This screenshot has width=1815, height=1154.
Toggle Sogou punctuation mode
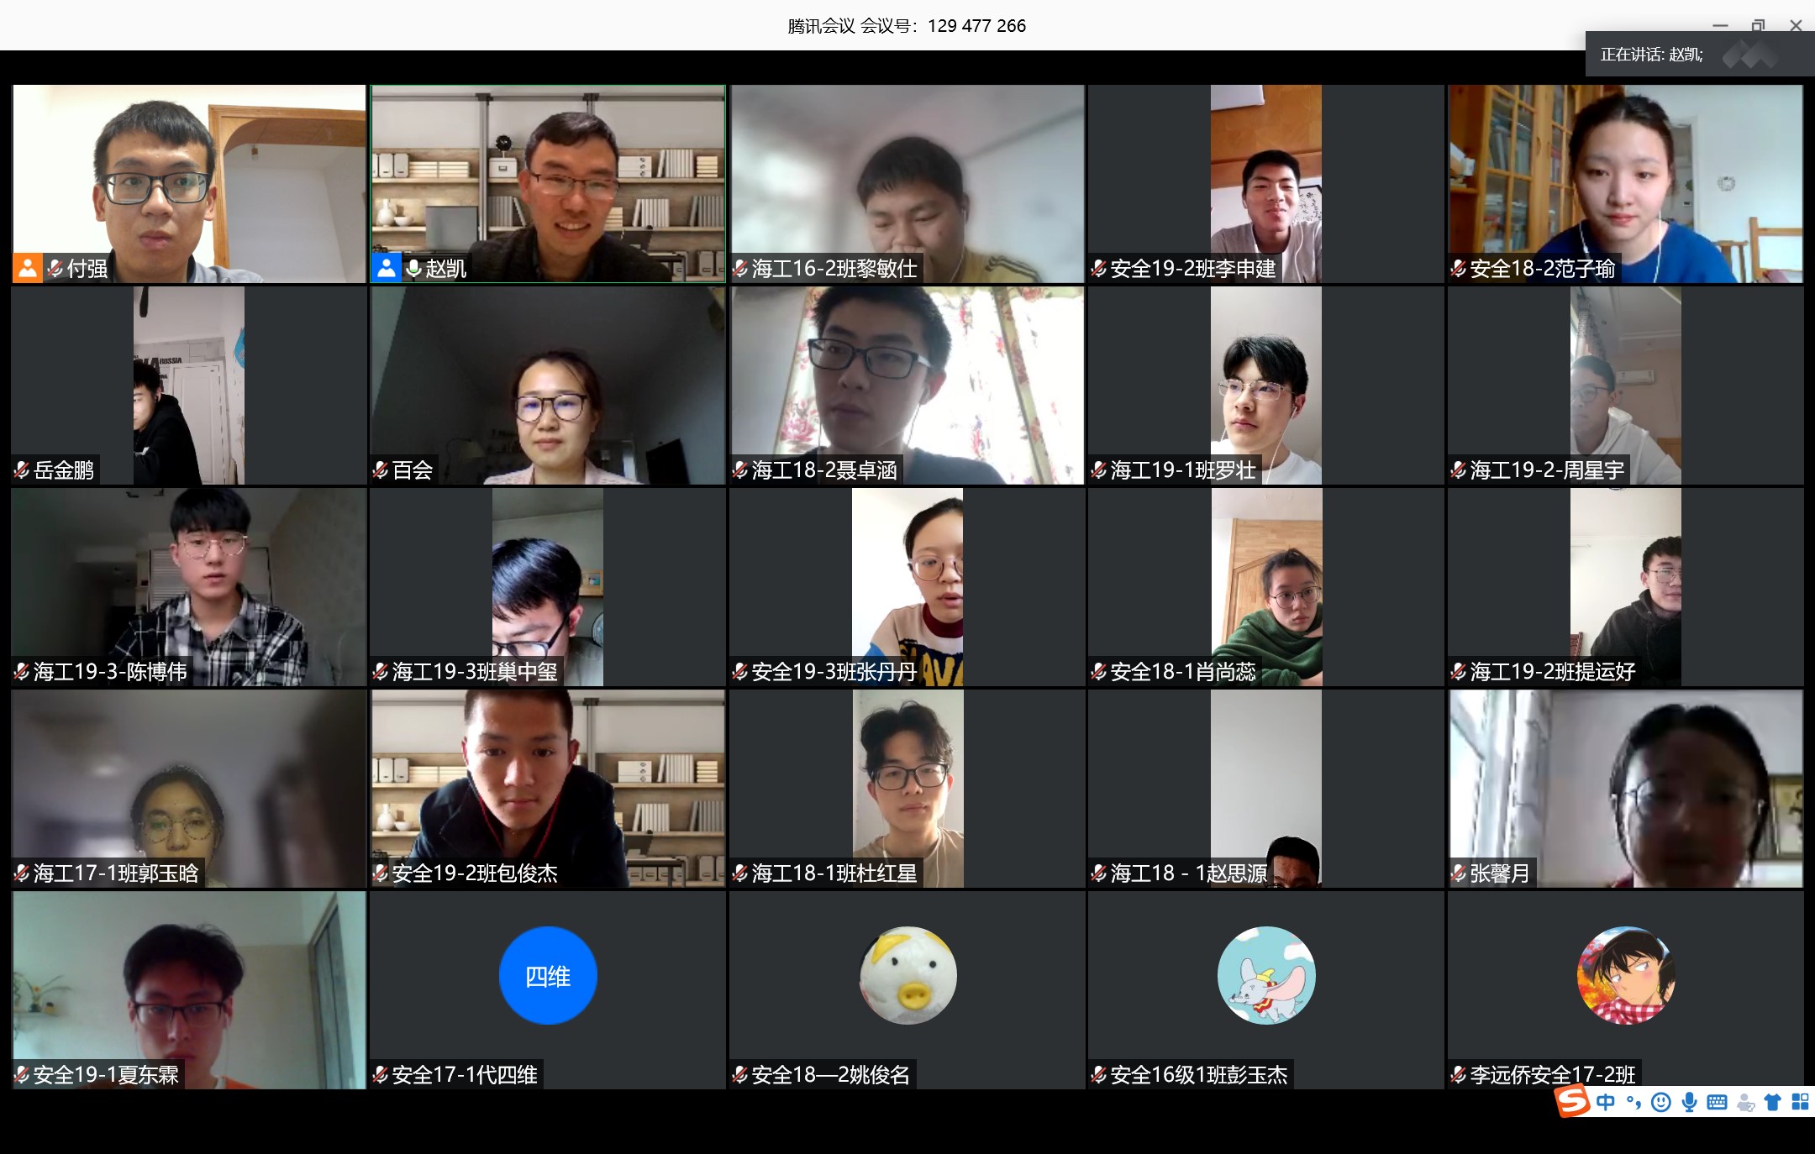pyautogui.click(x=1633, y=1102)
